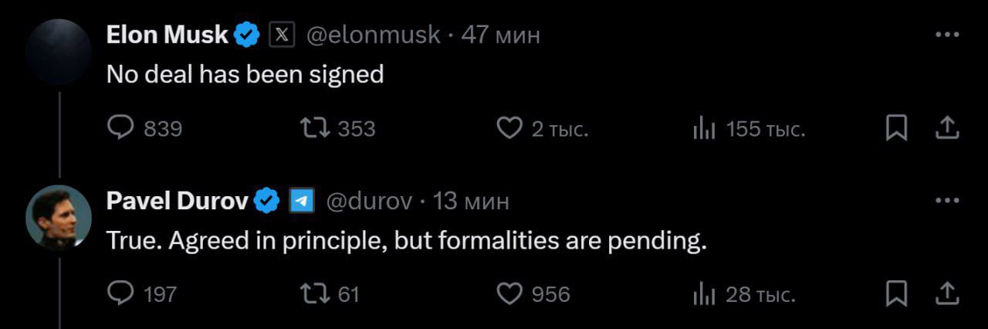View analytics showing 28 тыс. views

click(x=704, y=294)
